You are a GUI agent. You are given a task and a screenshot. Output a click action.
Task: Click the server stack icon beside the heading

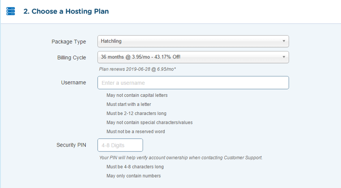10,11
